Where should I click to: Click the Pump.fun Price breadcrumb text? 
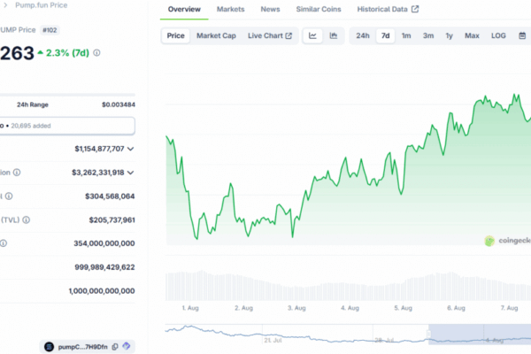pos(42,5)
